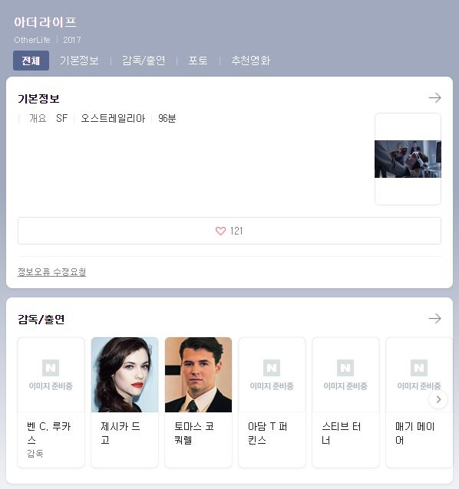Open basic info with the 기본정보 arrow
This screenshot has width=459, height=489.
point(434,98)
